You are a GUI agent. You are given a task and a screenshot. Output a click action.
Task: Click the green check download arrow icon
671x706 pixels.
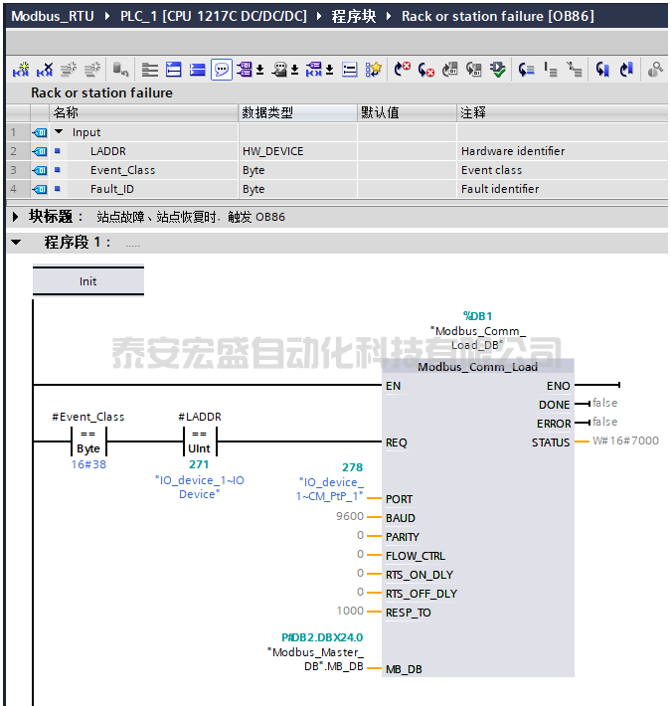coord(498,70)
